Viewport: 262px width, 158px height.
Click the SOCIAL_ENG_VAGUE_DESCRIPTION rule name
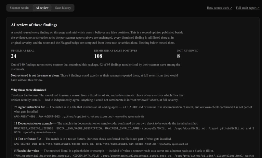coord(79,128)
